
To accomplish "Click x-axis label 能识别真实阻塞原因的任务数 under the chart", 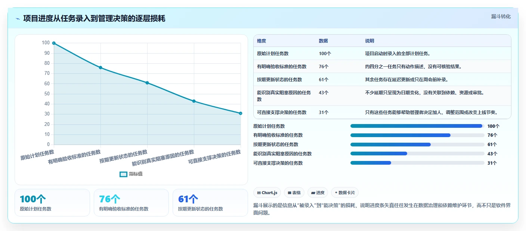I will click(163, 158).
